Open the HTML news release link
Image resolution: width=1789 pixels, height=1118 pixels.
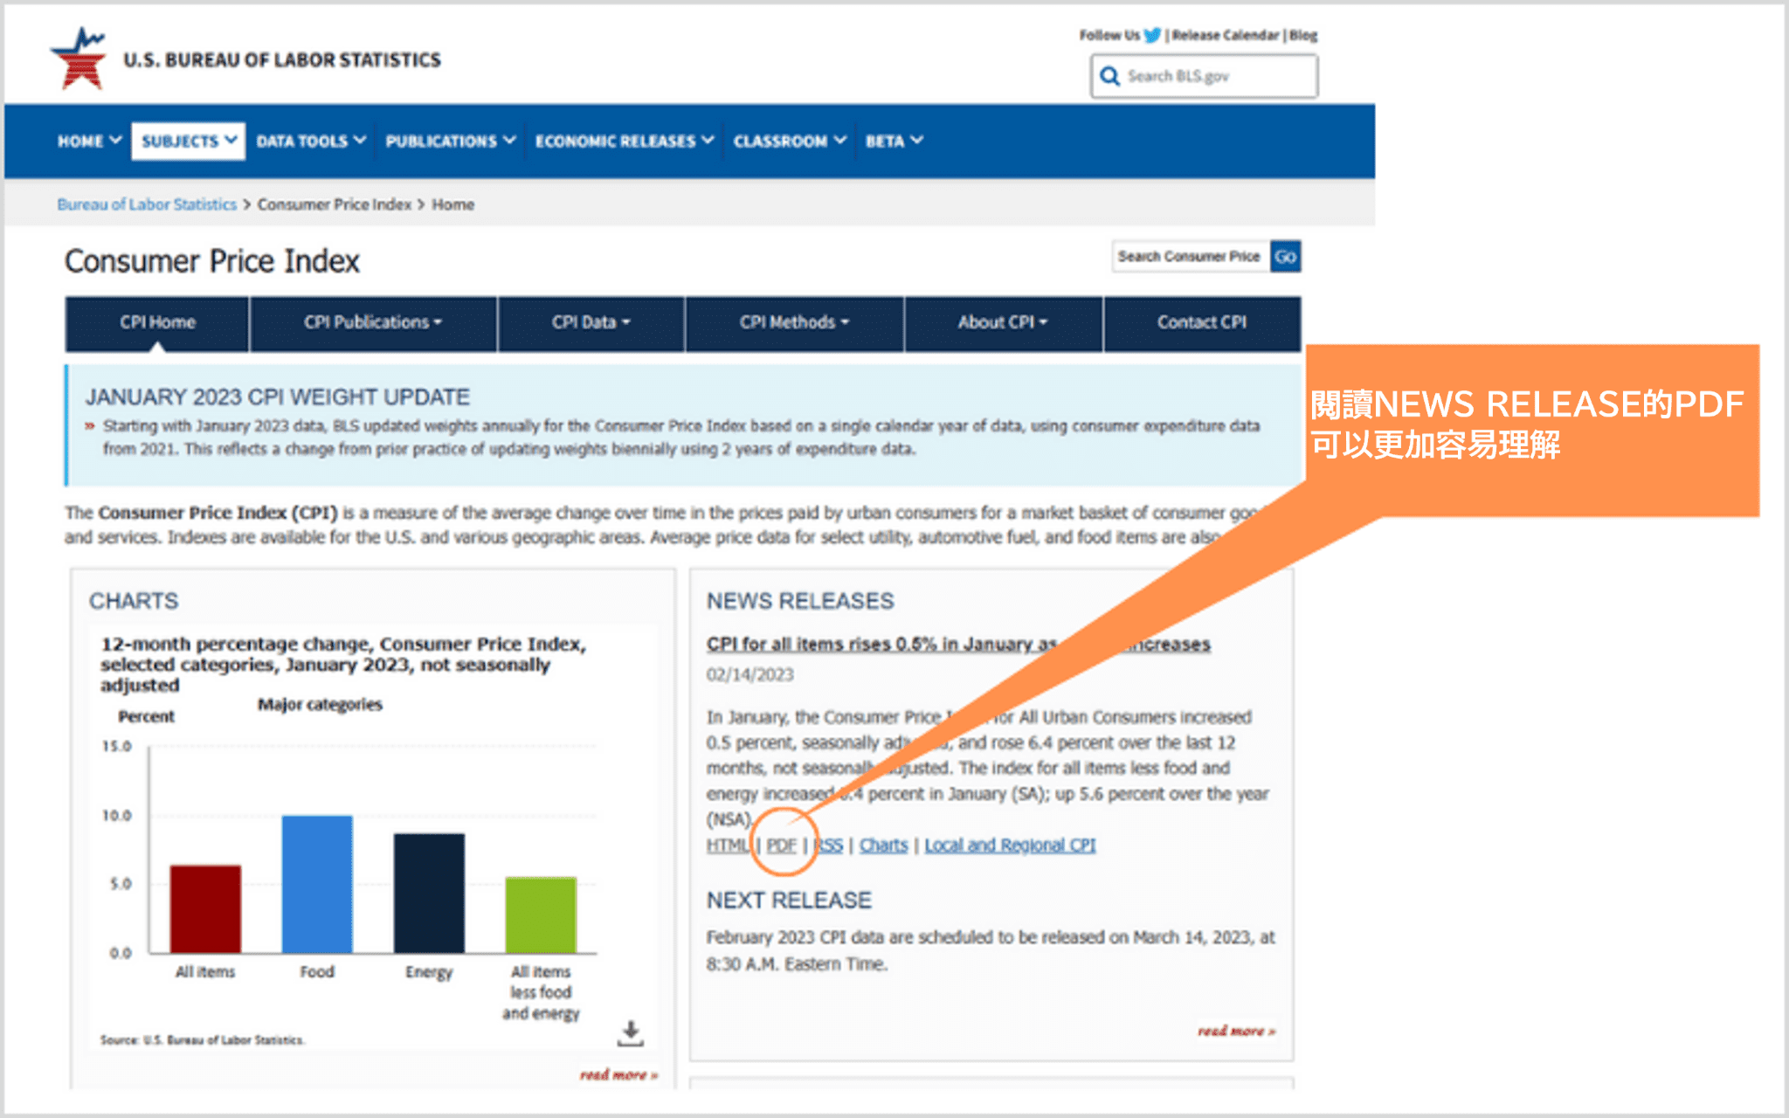coord(728,845)
